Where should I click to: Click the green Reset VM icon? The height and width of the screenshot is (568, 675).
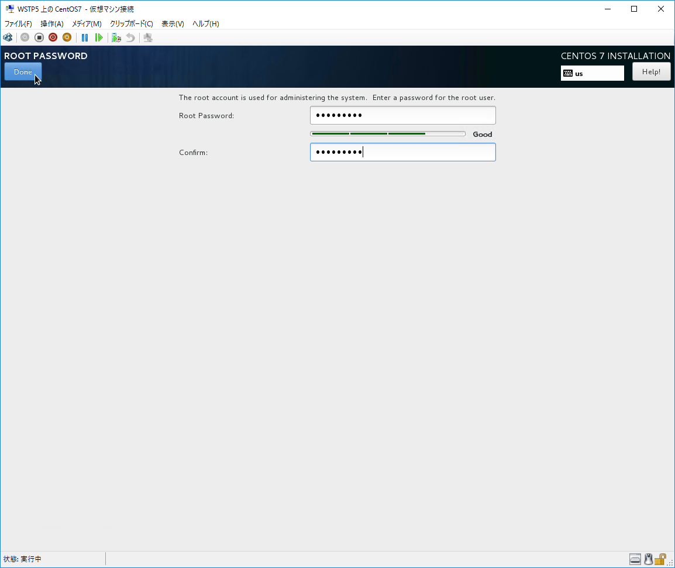coord(99,37)
